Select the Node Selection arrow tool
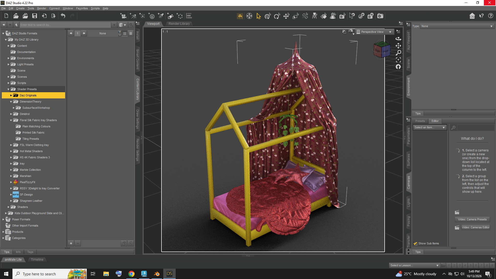The image size is (496, 279). (258, 16)
